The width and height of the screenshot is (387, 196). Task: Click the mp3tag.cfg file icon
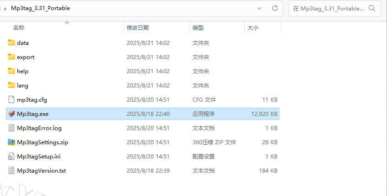click(11, 100)
